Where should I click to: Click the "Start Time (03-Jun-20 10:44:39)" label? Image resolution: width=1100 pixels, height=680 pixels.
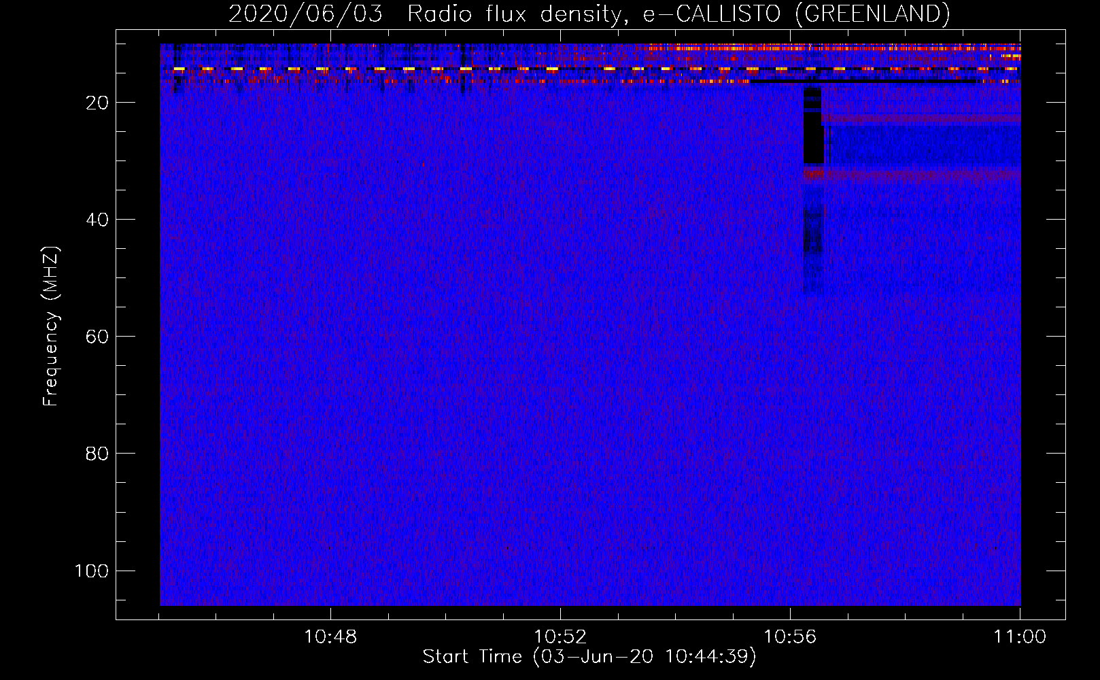[x=589, y=657]
